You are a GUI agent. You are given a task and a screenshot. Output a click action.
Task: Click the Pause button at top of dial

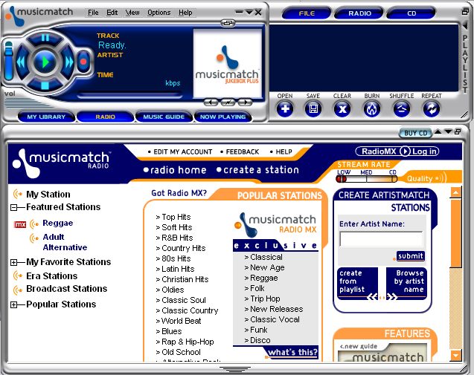click(45, 38)
